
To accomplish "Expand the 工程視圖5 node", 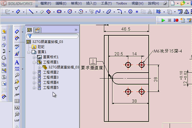I will (x=34, y=88).
